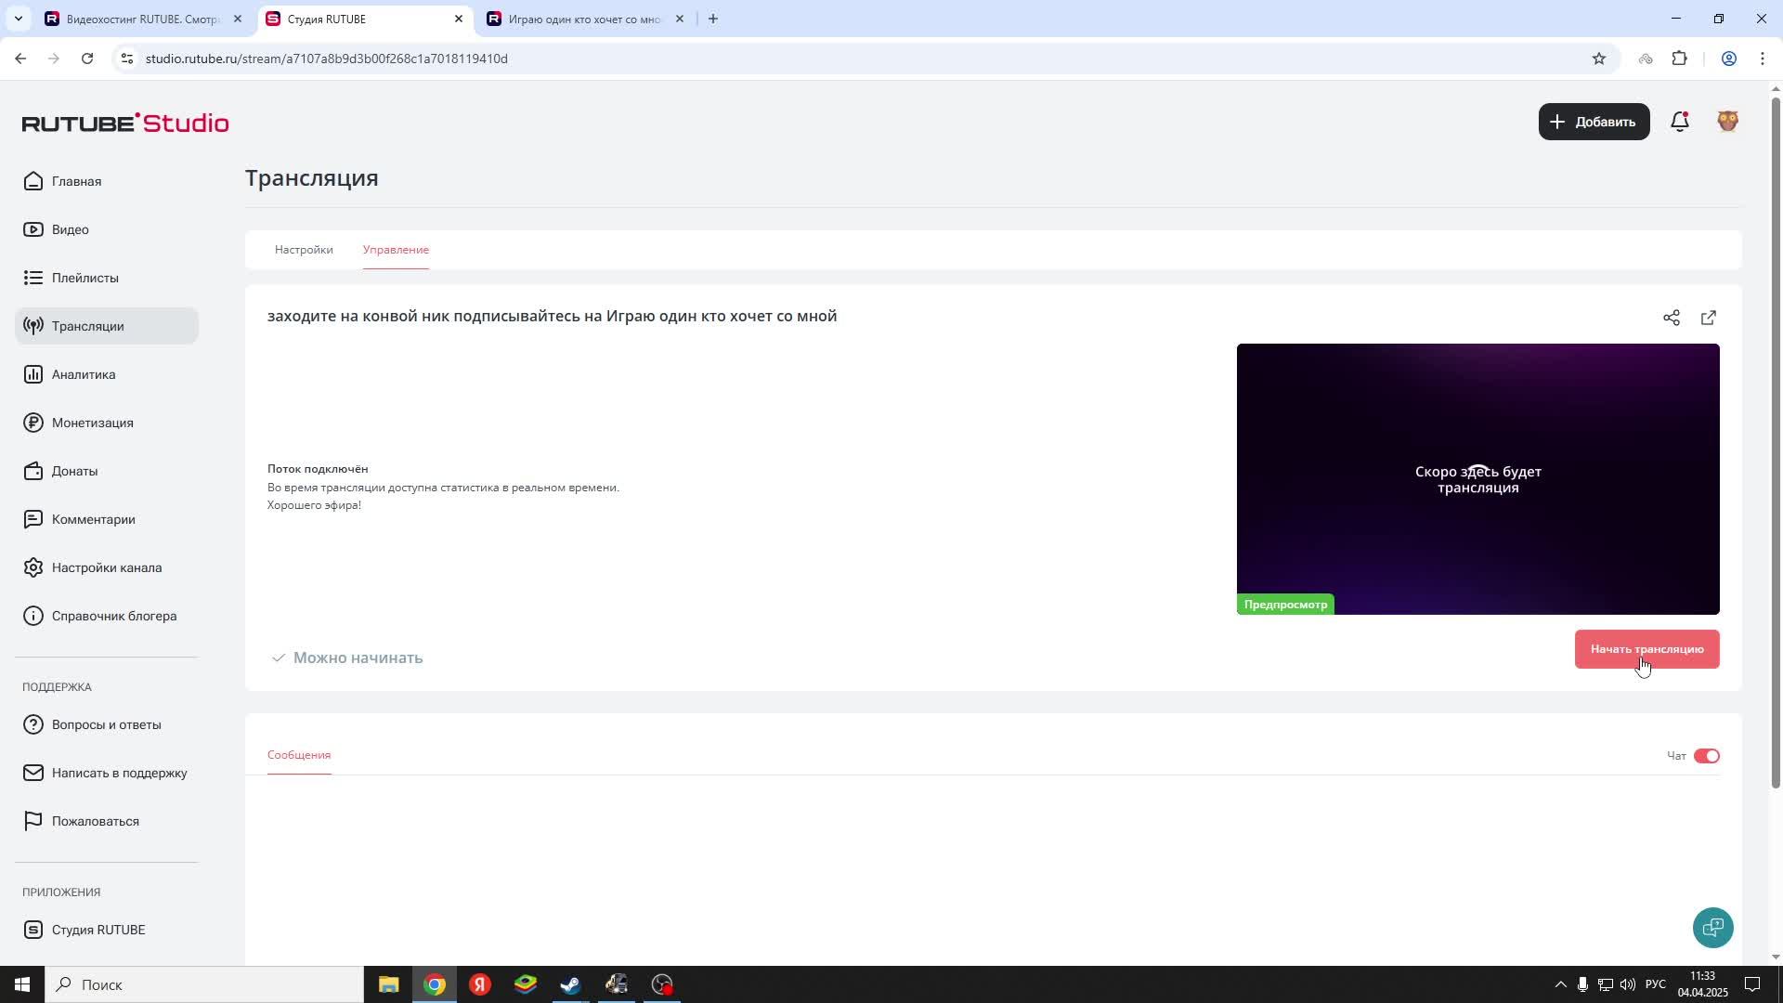Click the Windows Поиск search box
This screenshot has height=1003, width=1783.
click(204, 984)
